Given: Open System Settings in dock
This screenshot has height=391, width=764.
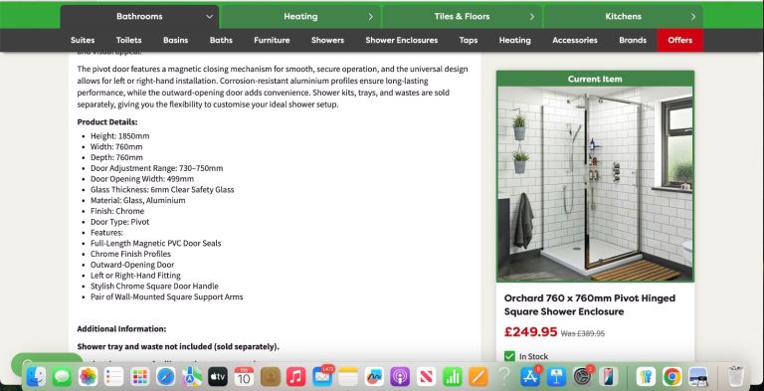Looking at the screenshot, I should [x=582, y=376].
